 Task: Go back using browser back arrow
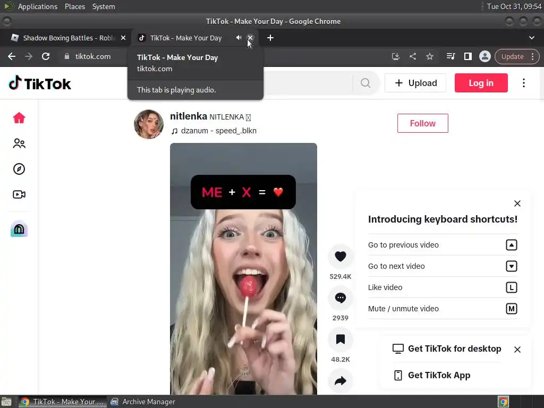click(12, 56)
